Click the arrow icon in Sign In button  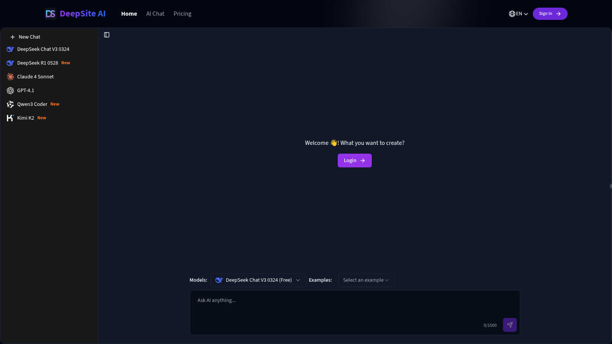point(558,14)
